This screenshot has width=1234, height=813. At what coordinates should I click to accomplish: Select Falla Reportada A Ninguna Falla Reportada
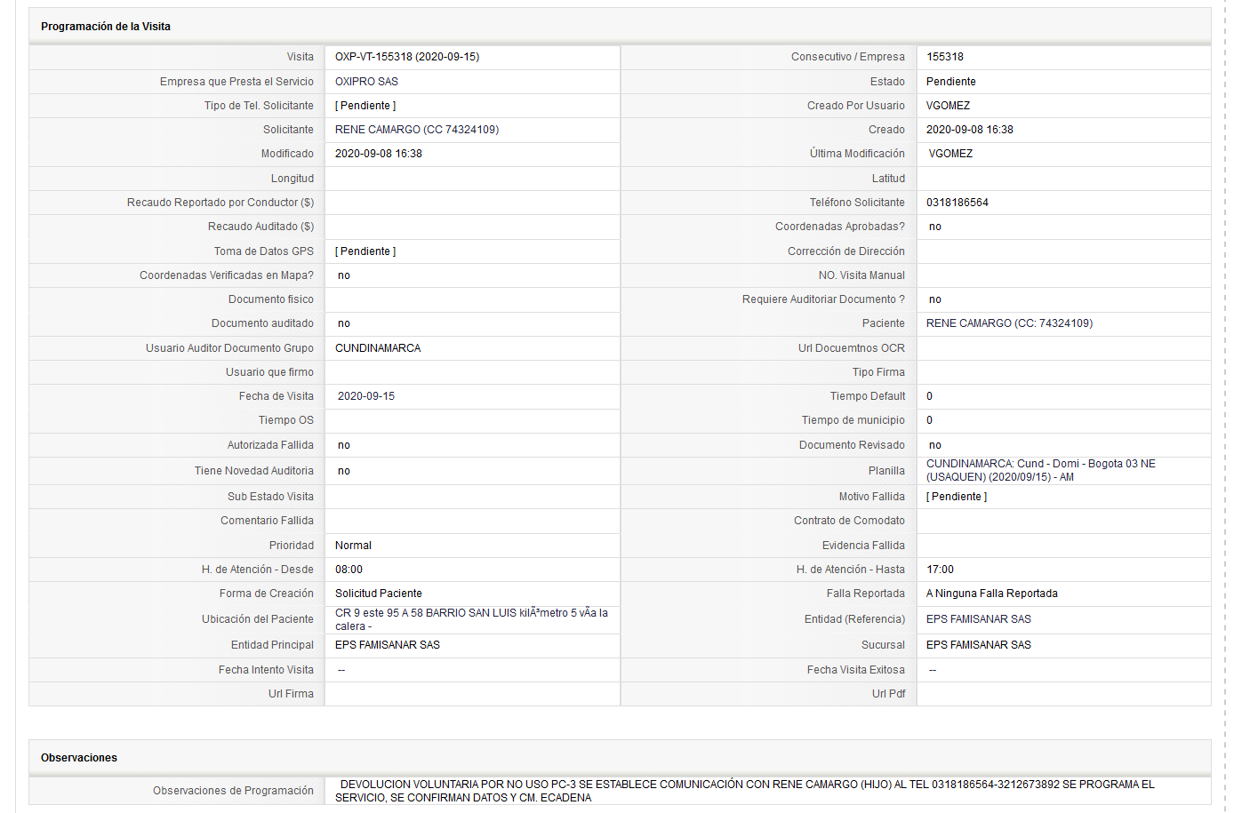click(x=992, y=594)
